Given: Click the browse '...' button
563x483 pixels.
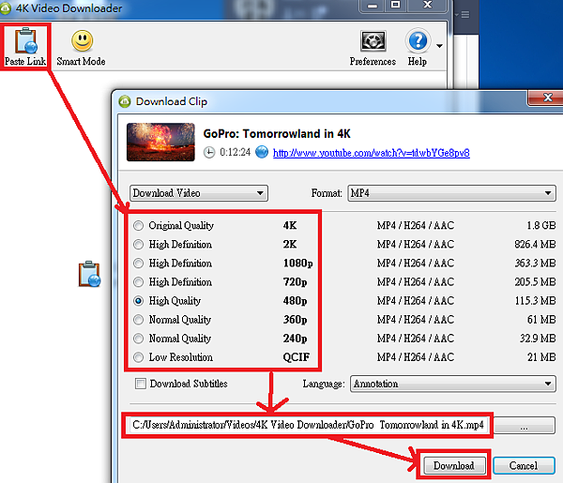Looking at the screenshot, I should click(525, 426).
